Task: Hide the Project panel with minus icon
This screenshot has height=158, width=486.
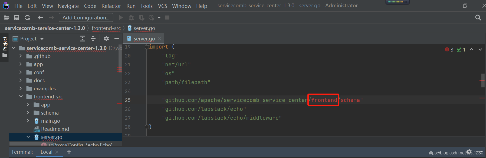Action: [117, 39]
